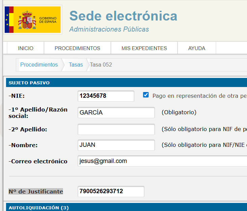Click the (Obligatorio) hint text
Viewport: 247px width, 211px height.
pyautogui.click(x=179, y=112)
